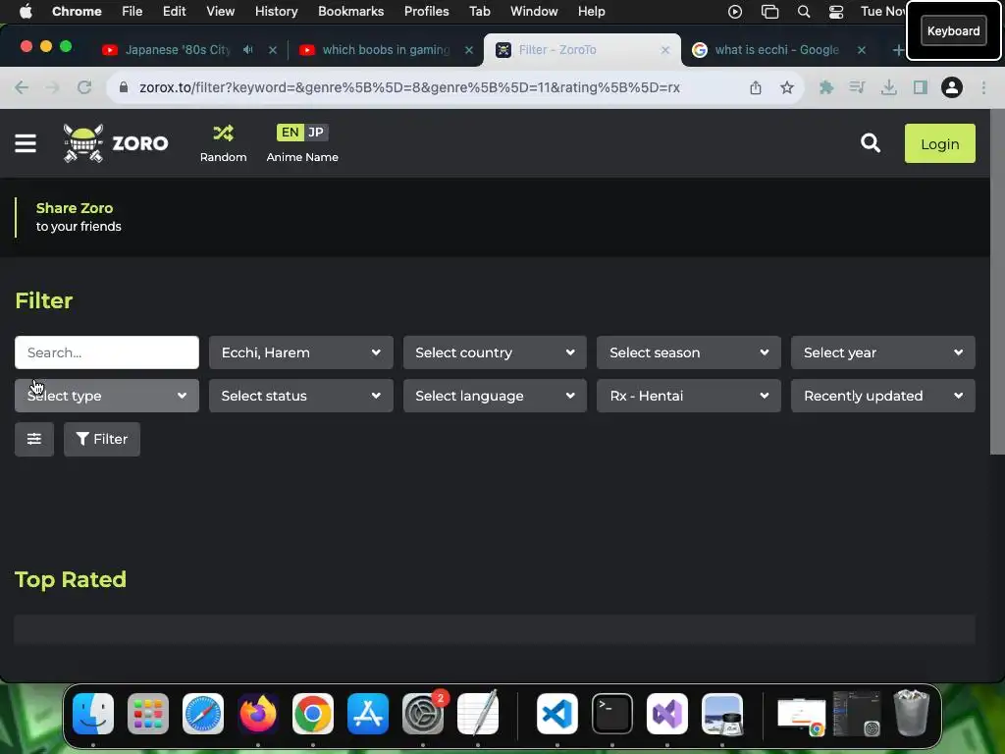Expand Select season dropdown
This screenshot has height=754, width=1005.
pos(688,352)
